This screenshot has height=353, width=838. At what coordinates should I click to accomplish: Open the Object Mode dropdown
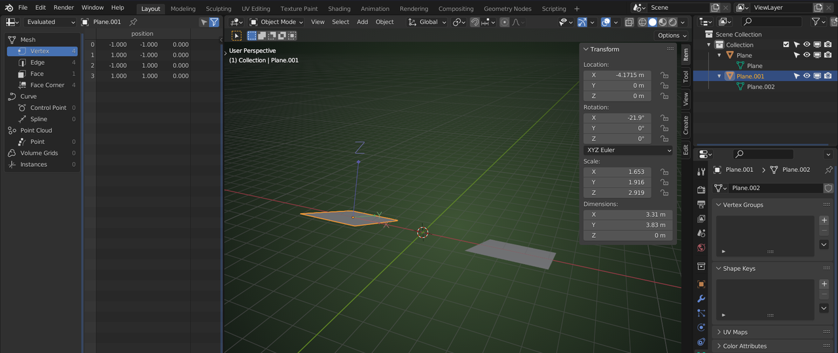[276, 22]
